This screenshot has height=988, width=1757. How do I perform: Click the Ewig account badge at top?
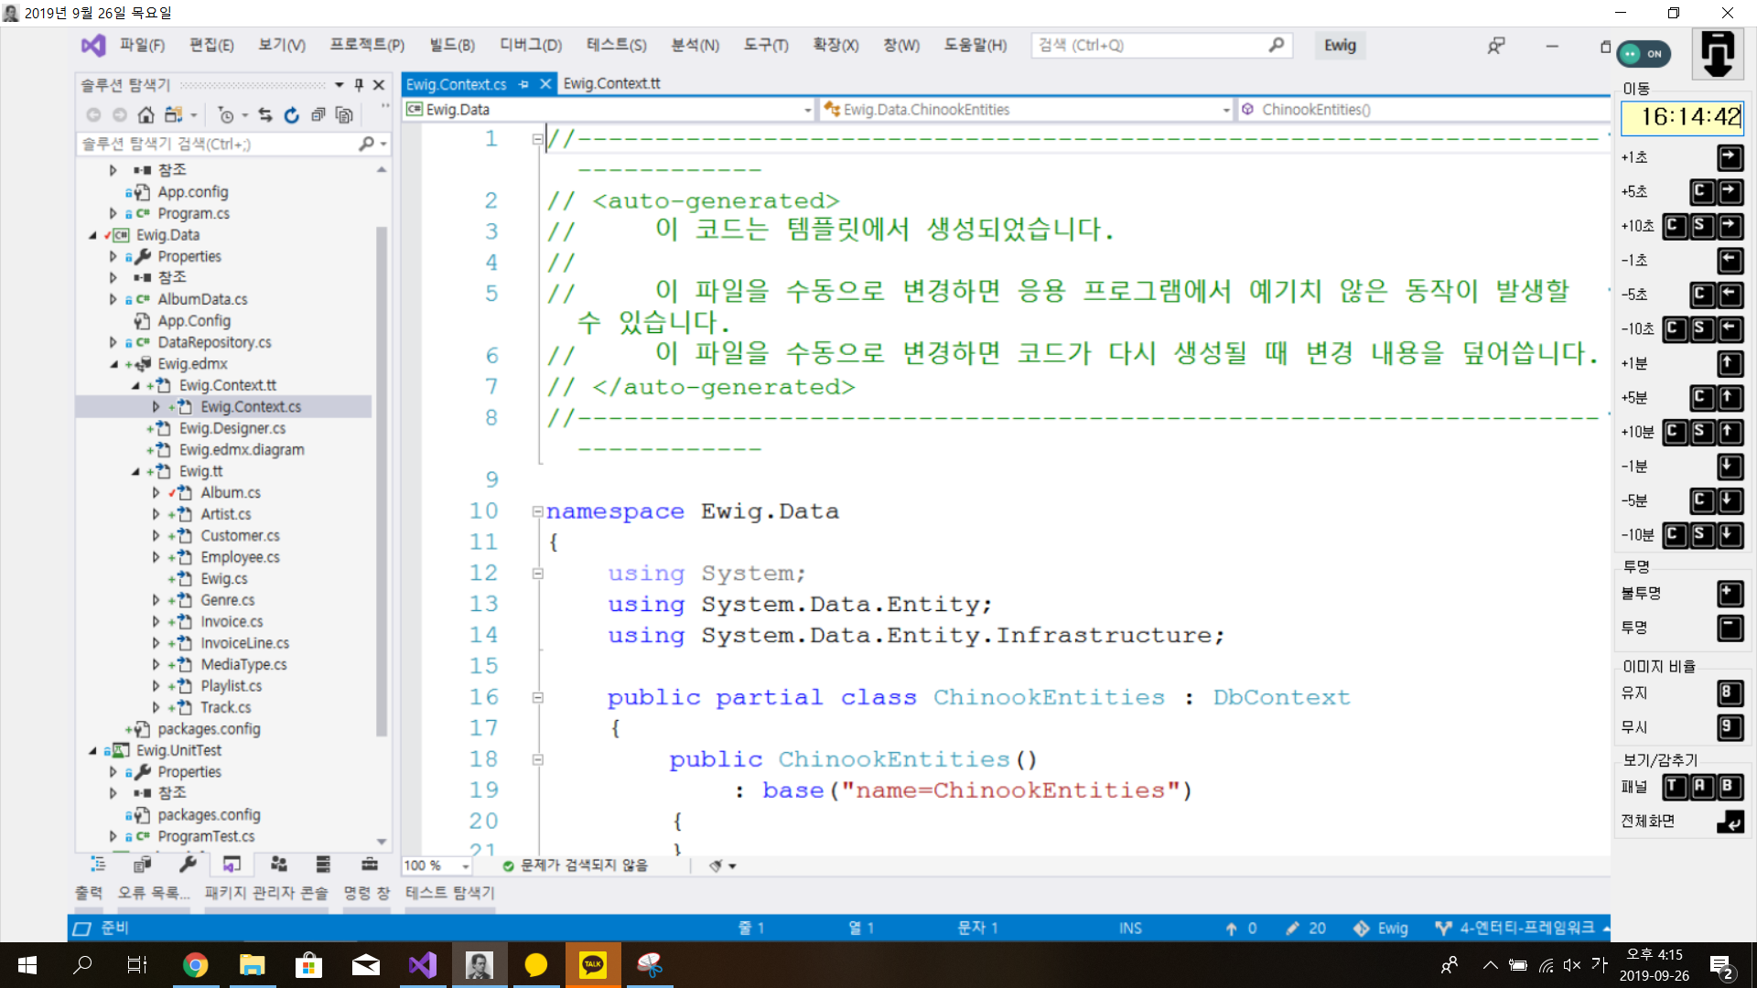[1340, 45]
